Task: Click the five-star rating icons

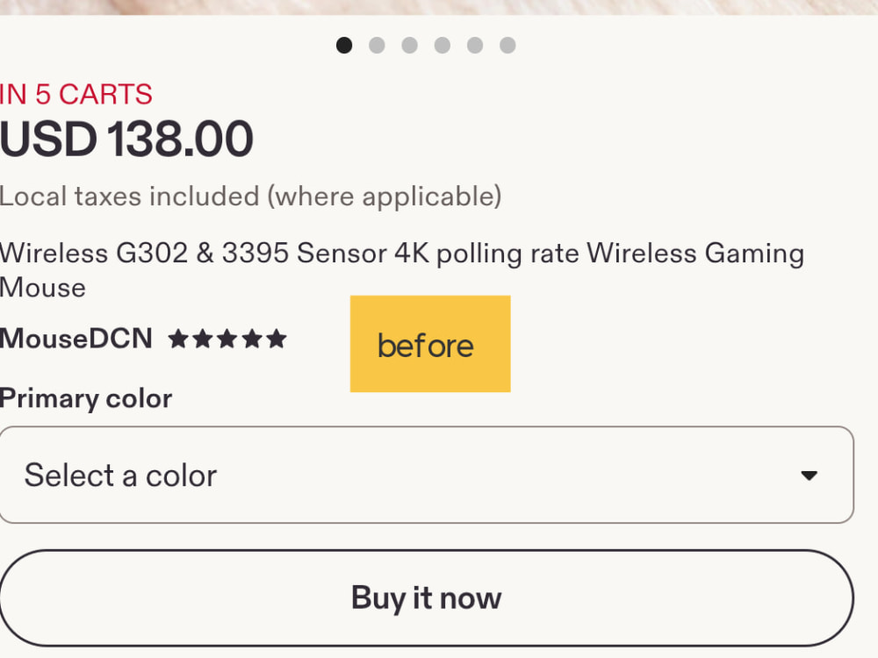Action: [x=228, y=339]
